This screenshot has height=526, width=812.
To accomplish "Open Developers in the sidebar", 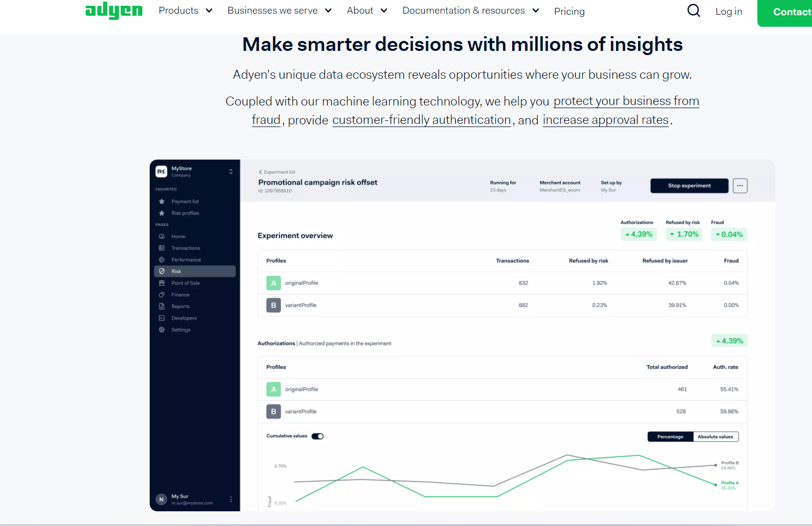I will (x=184, y=318).
